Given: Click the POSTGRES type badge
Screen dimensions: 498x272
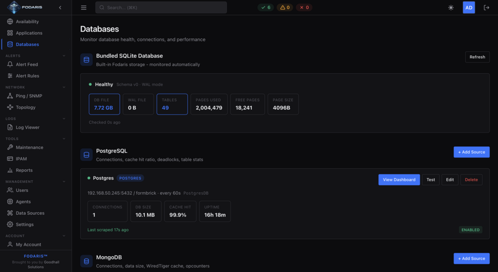Looking at the screenshot, I should pos(130,178).
